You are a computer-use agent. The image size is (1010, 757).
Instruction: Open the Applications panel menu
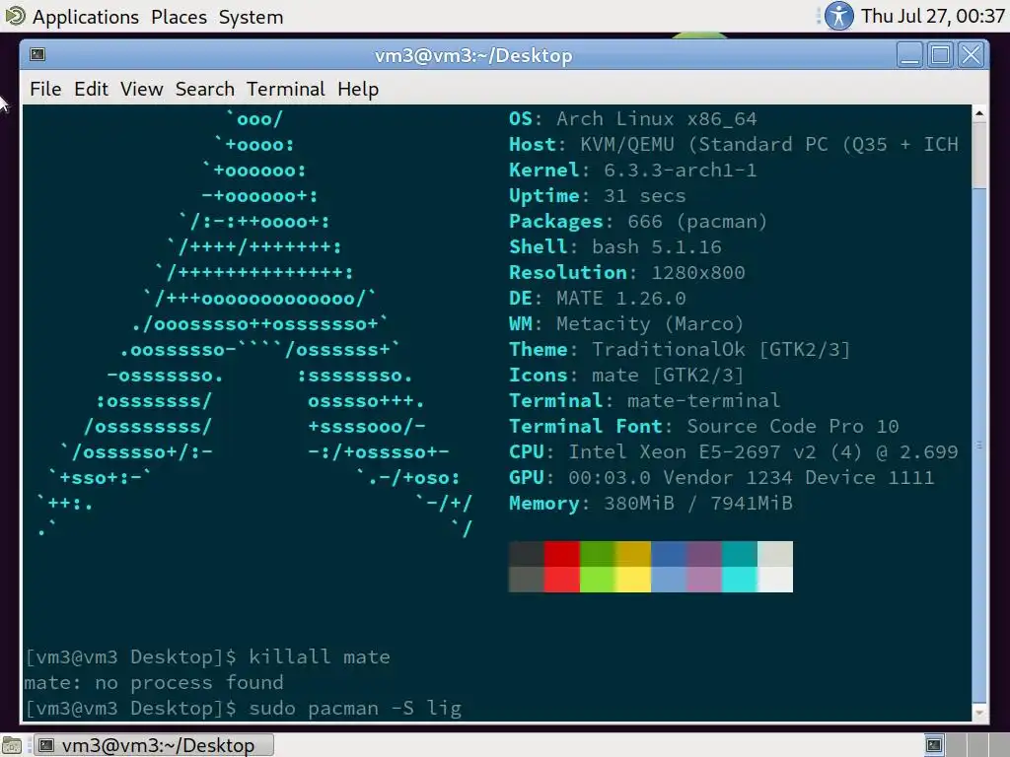(86, 17)
